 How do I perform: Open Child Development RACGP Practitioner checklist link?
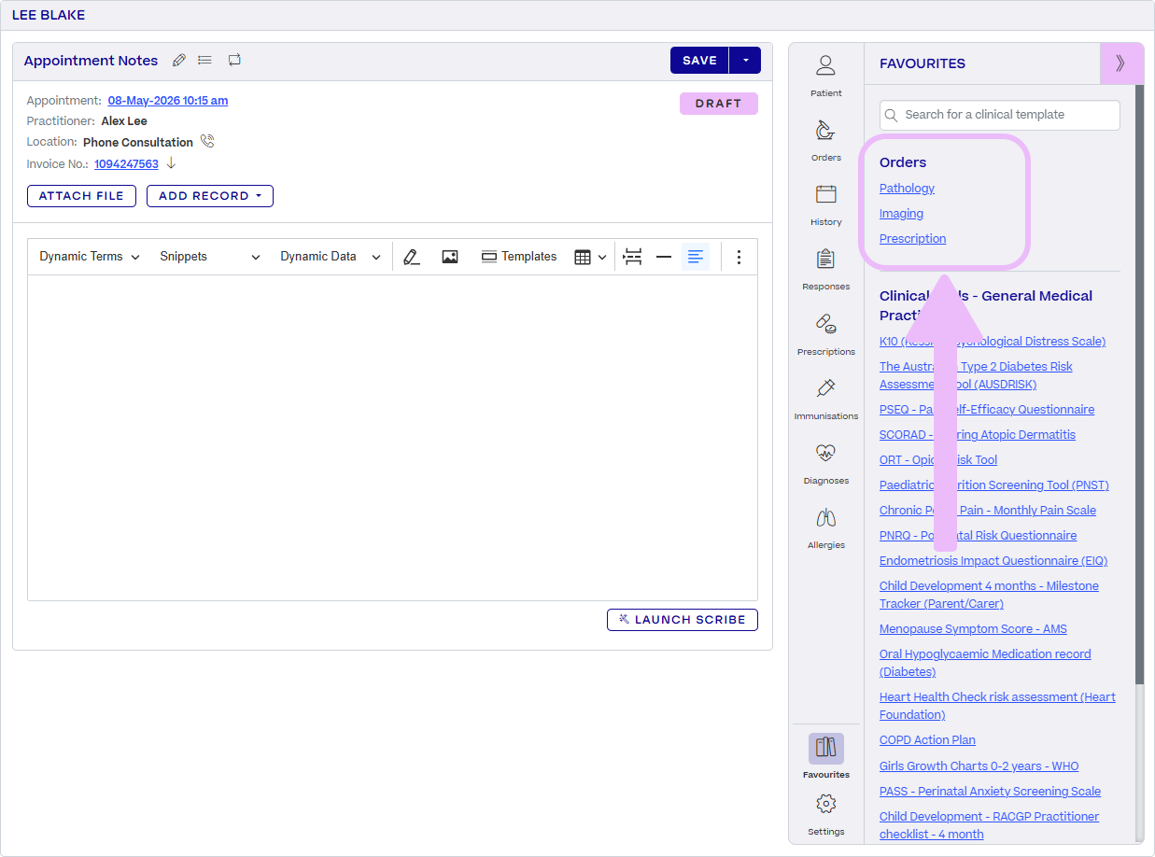pyautogui.click(x=989, y=825)
